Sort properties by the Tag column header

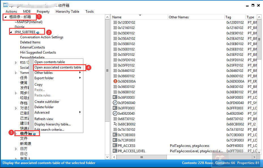[235, 17]
